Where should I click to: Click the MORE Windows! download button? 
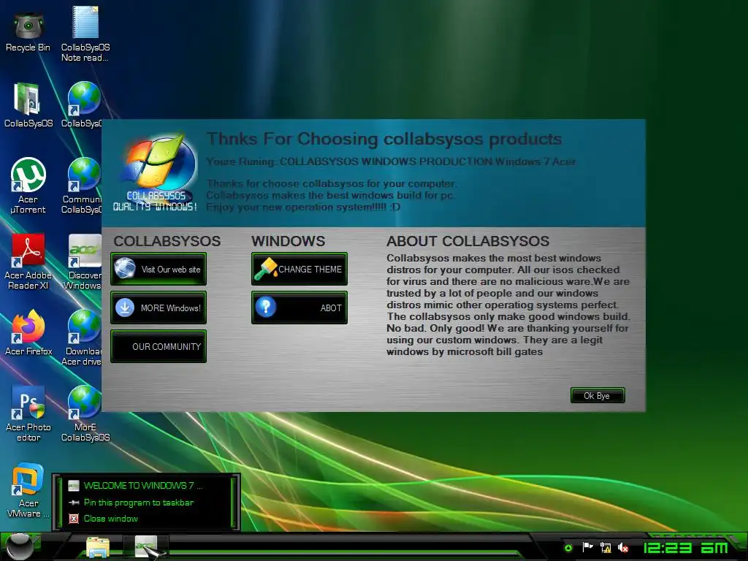tap(159, 308)
